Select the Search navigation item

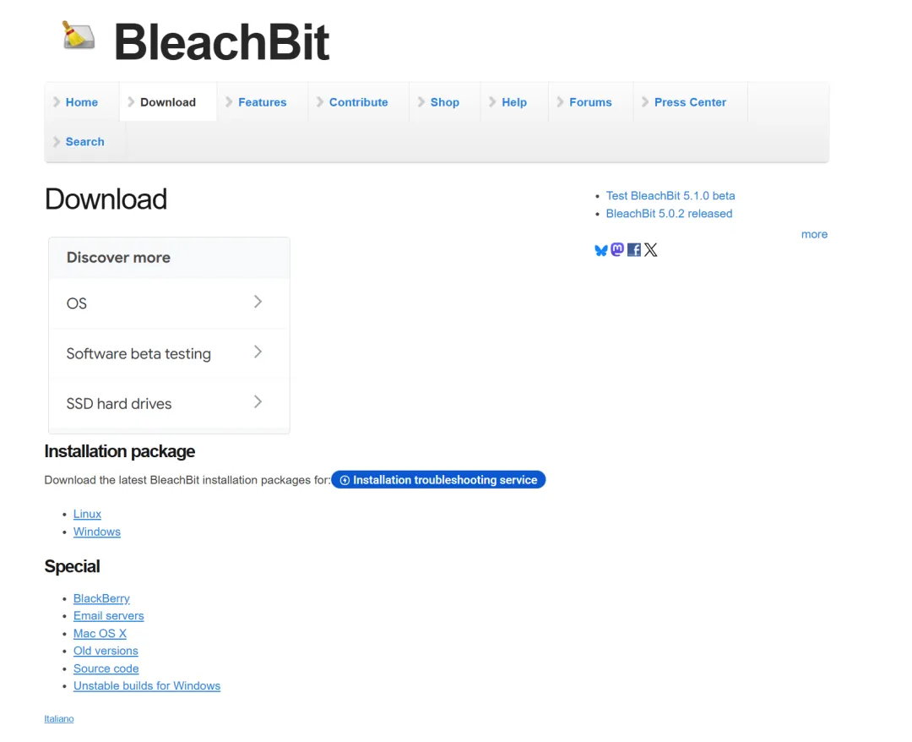(x=85, y=142)
